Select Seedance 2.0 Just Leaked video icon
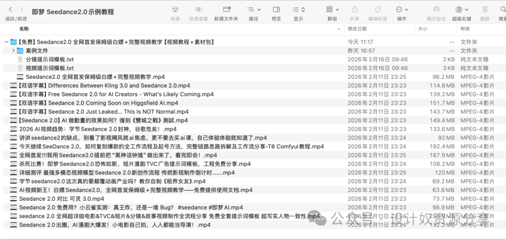 pyautogui.click(x=13, y=111)
